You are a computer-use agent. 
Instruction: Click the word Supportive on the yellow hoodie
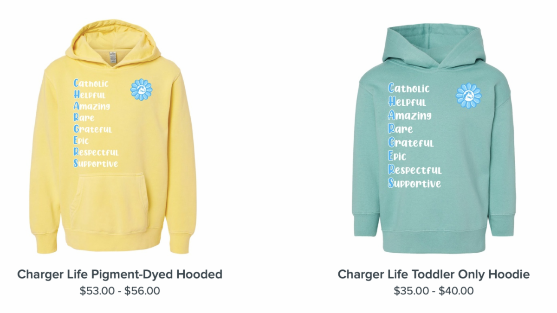pyautogui.click(x=96, y=163)
